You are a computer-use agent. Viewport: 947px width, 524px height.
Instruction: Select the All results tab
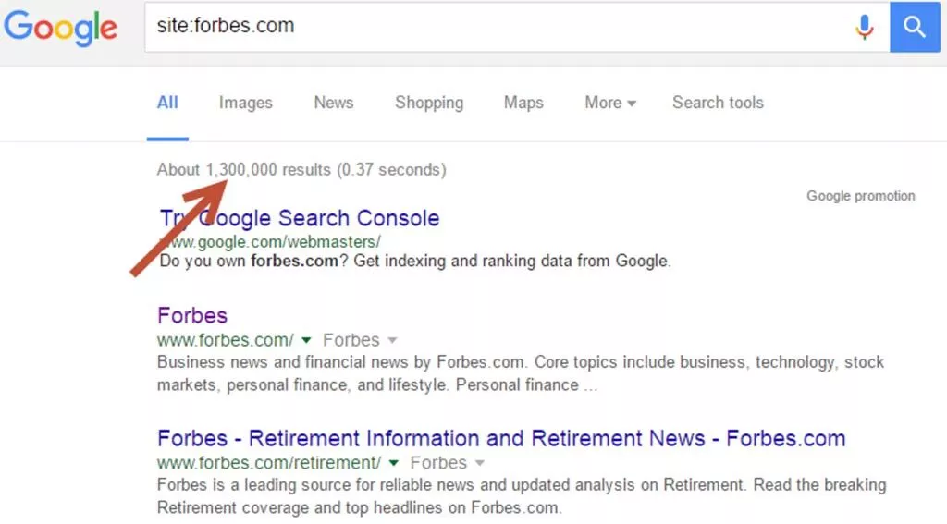click(x=167, y=103)
